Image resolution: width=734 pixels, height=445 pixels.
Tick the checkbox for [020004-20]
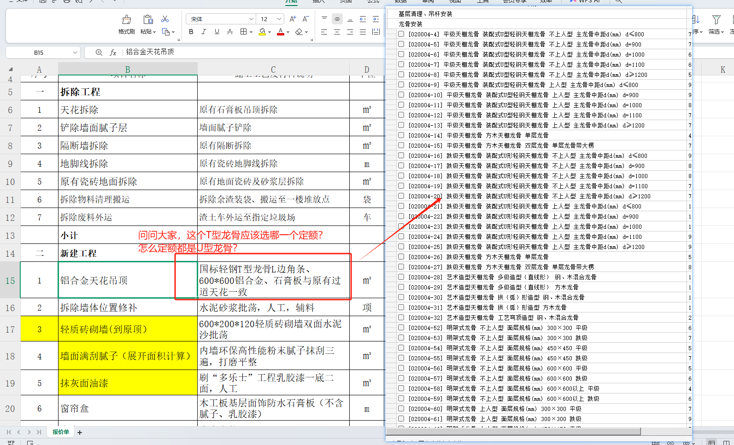(401, 196)
